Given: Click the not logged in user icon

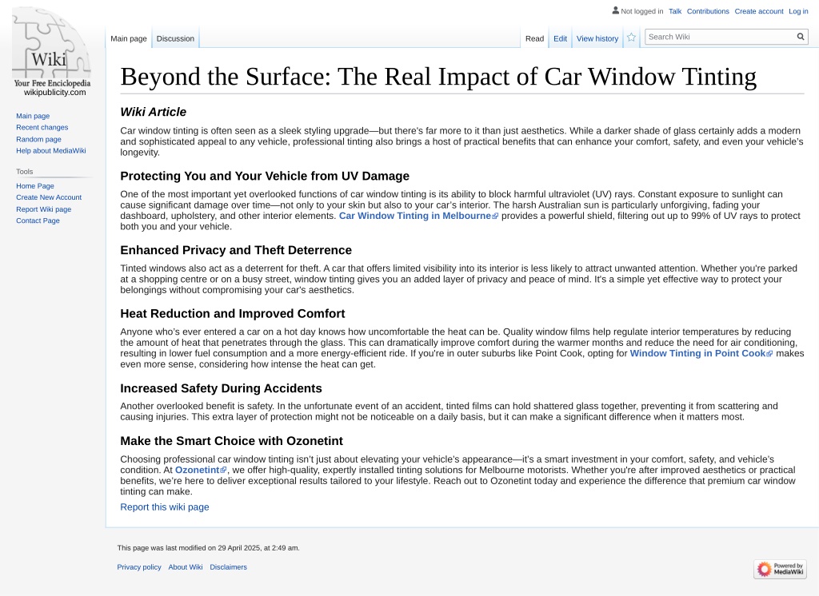Looking at the screenshot, I should pyautogui.click(x=615, y=10).
